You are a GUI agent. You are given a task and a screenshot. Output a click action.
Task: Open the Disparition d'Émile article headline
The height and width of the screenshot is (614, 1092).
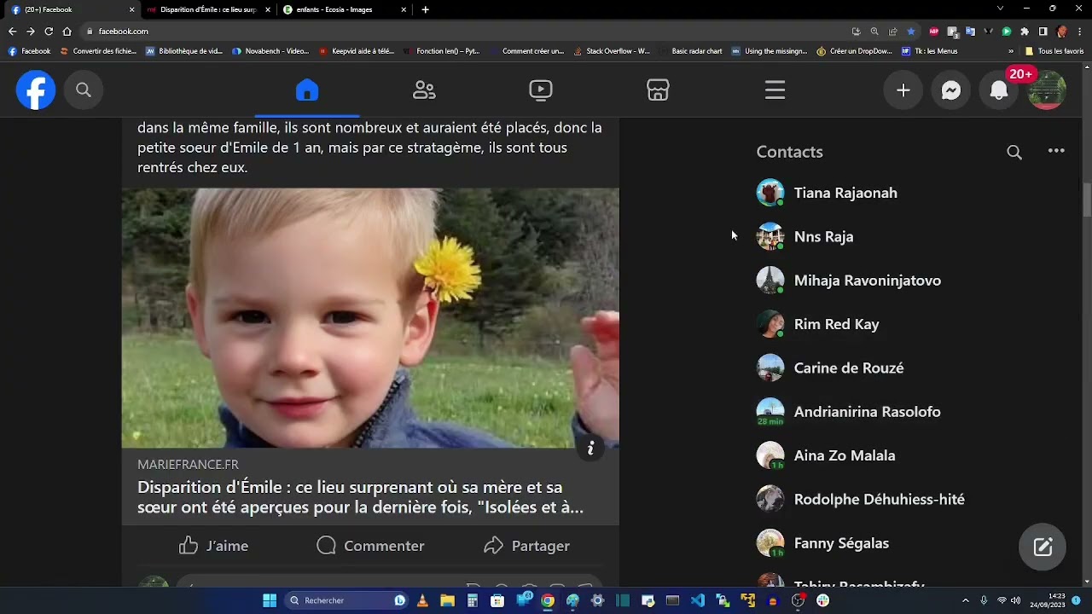pos(360,497)
